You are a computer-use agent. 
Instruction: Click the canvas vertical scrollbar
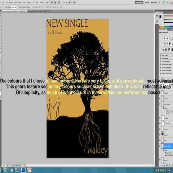coord(154,88)
